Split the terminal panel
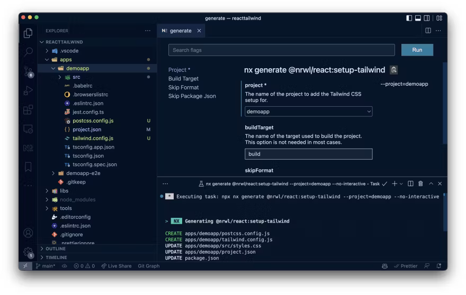This screenshot has height=295, width=466. pos(410,183)
